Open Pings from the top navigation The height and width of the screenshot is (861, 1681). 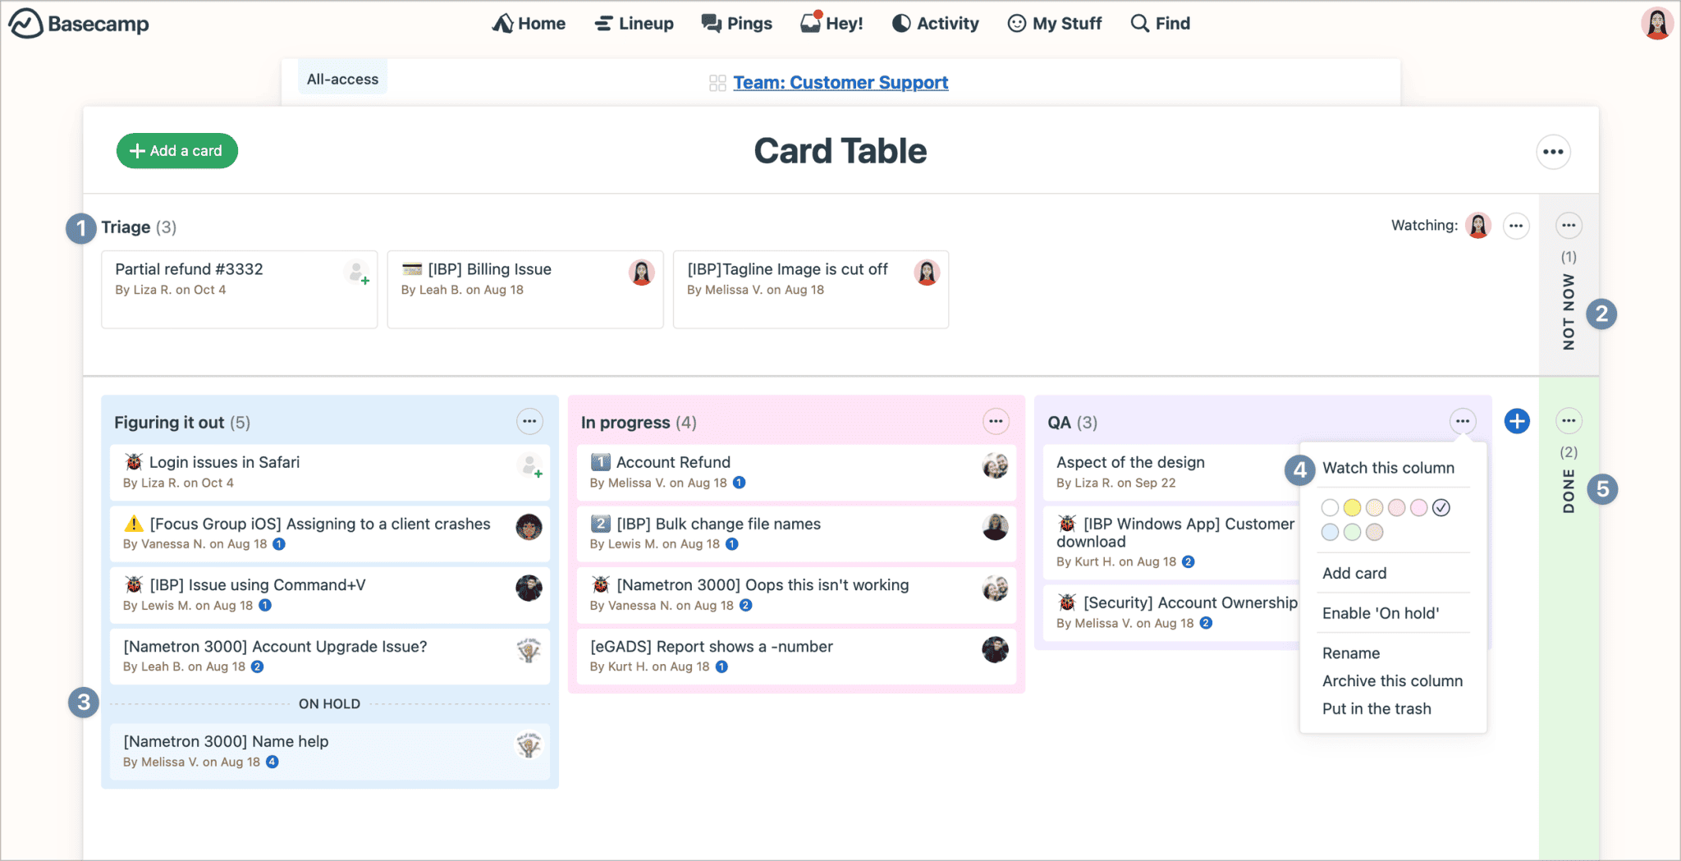click(x=736, y=24)
